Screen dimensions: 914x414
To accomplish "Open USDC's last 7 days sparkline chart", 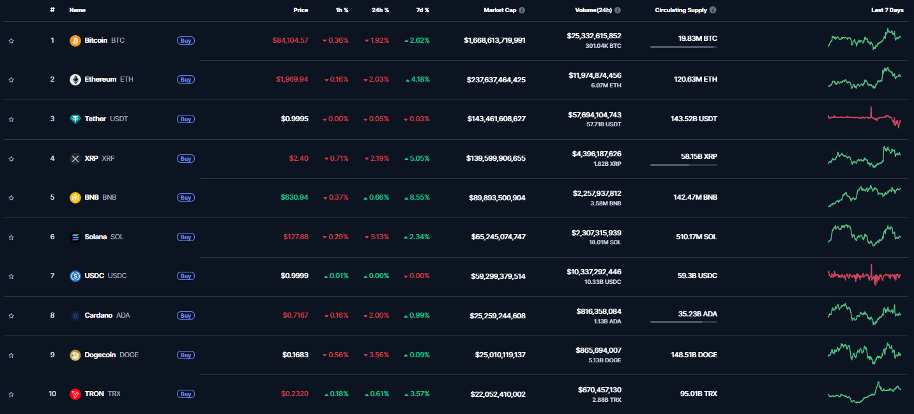I will tap(865, 276).
